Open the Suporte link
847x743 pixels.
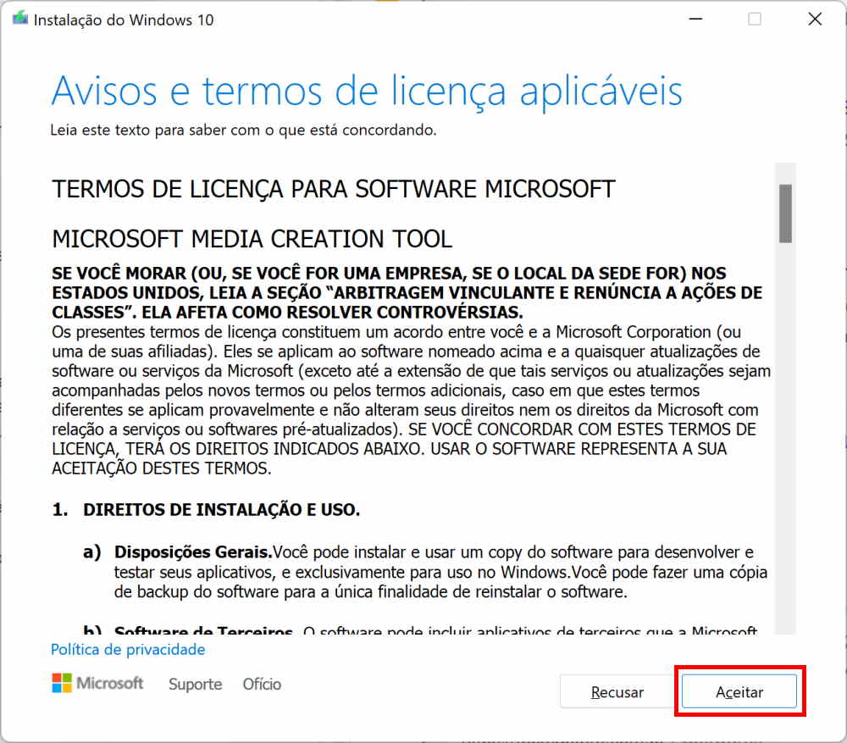click(195, 685)
